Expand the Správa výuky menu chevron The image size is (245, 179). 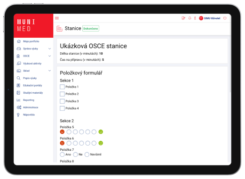[49, 49]
